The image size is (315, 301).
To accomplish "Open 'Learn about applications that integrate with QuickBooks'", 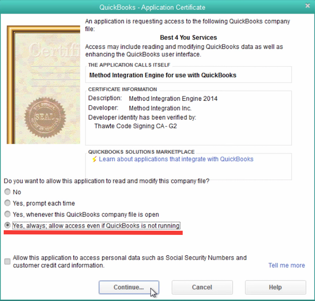I will (176, 159).
